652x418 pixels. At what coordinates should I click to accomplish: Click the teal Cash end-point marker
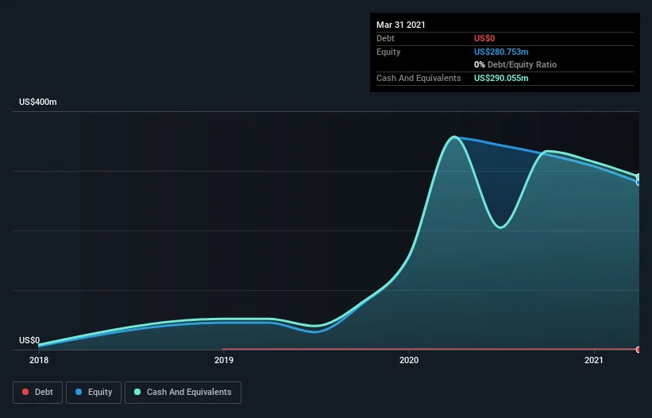point(638,176)
